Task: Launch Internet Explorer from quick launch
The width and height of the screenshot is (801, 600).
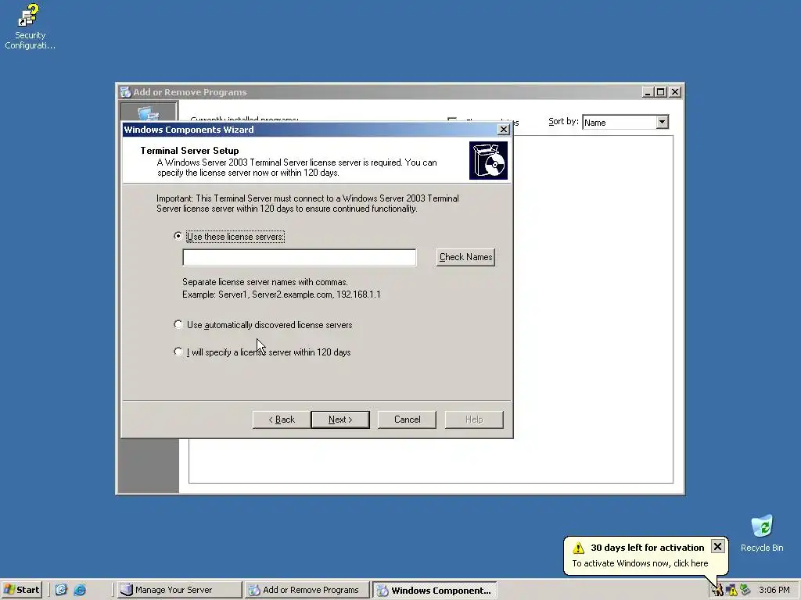Action: pos(80,590)
